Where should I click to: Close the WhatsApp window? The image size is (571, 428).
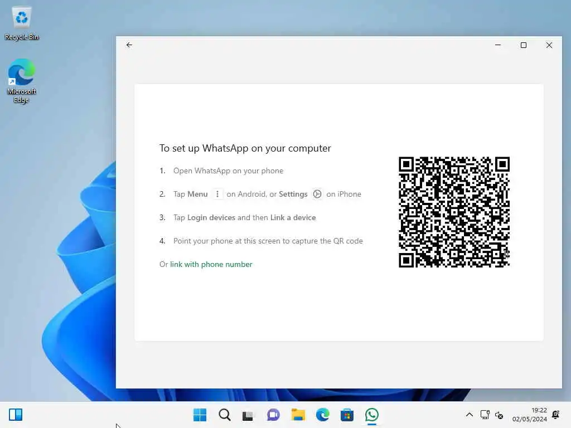(x=549, y=45)
